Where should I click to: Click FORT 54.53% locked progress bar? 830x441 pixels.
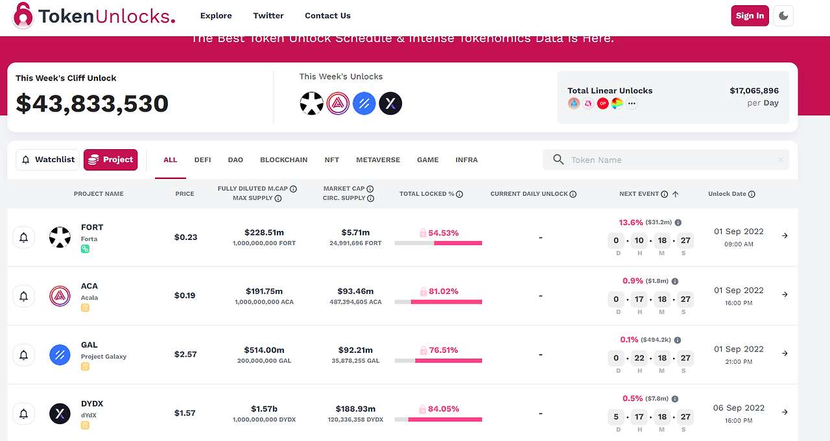point(438,243)
